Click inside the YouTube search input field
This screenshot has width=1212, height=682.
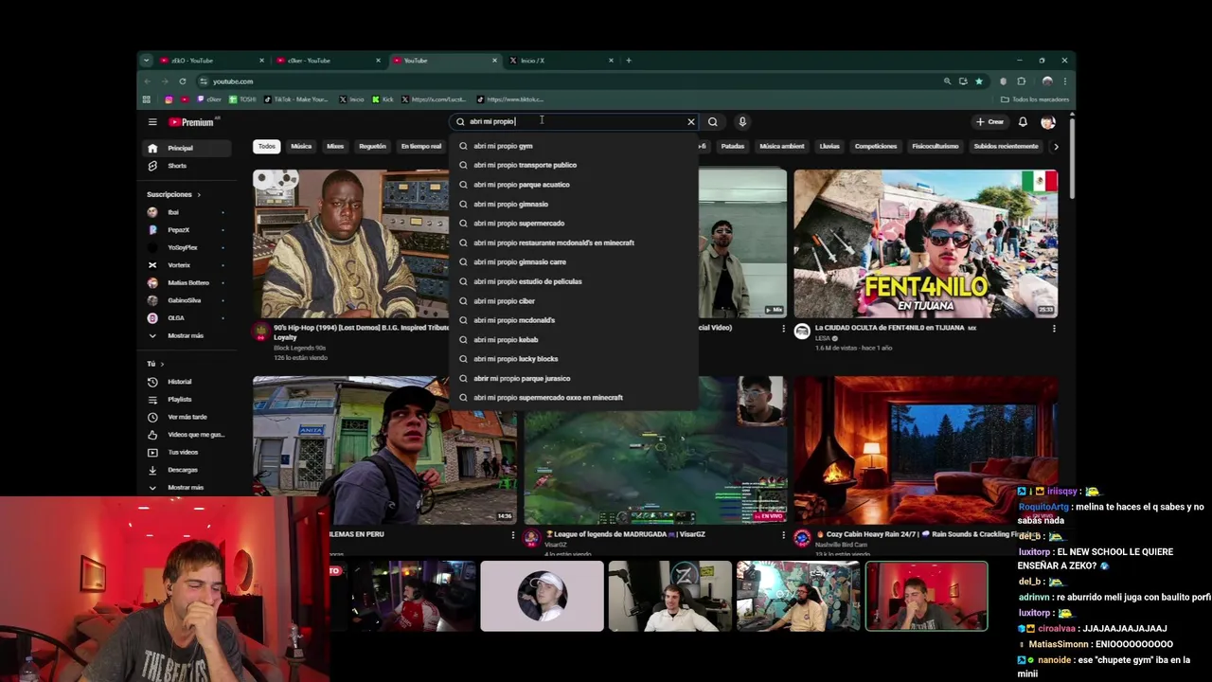point(573,121)
